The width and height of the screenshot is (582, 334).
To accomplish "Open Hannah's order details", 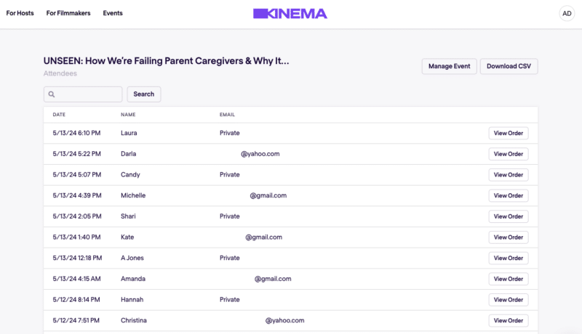I will tap(509, 299).
